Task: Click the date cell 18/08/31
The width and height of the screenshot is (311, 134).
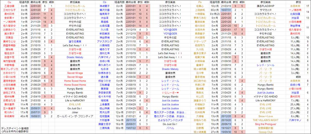Action: coord(36,116)
